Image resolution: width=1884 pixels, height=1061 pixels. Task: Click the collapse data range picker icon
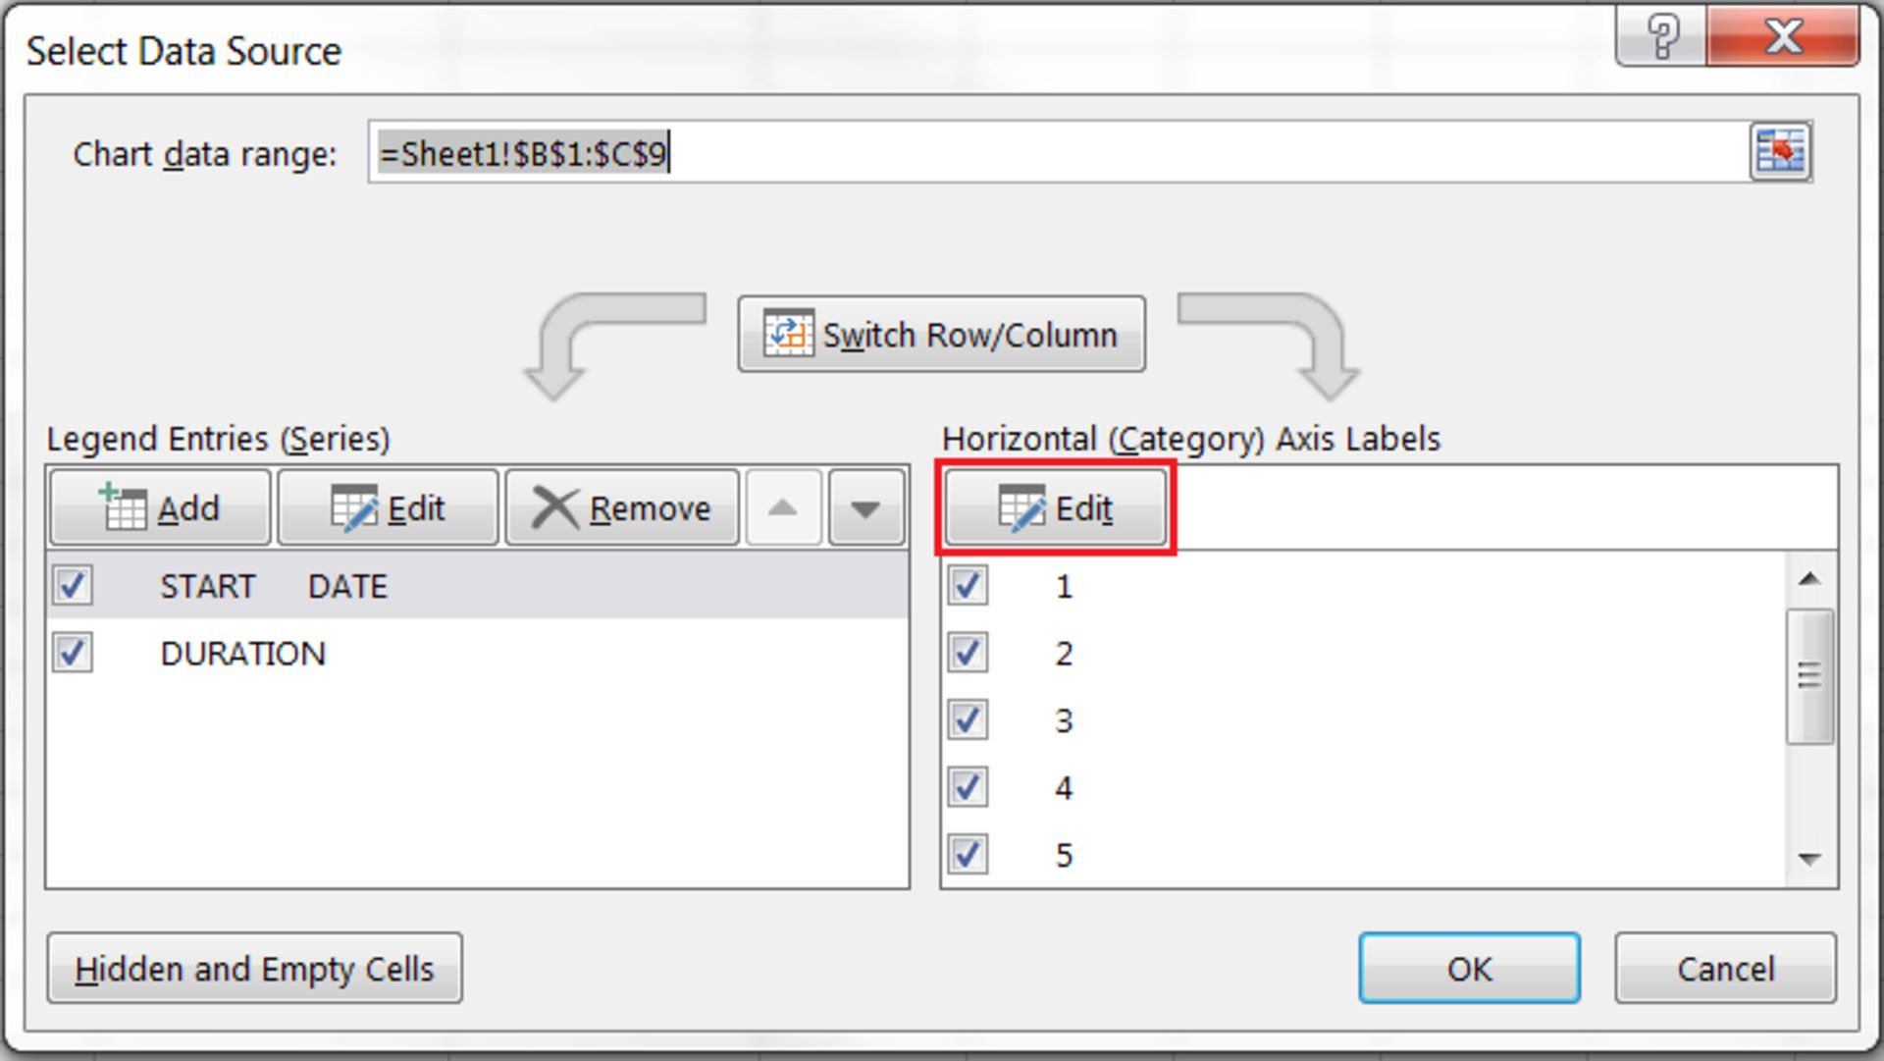click(x=1781, y=150)
